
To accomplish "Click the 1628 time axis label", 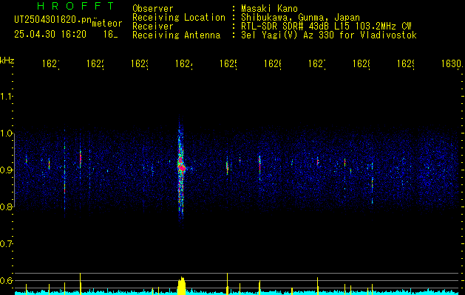I will (362, 64).
